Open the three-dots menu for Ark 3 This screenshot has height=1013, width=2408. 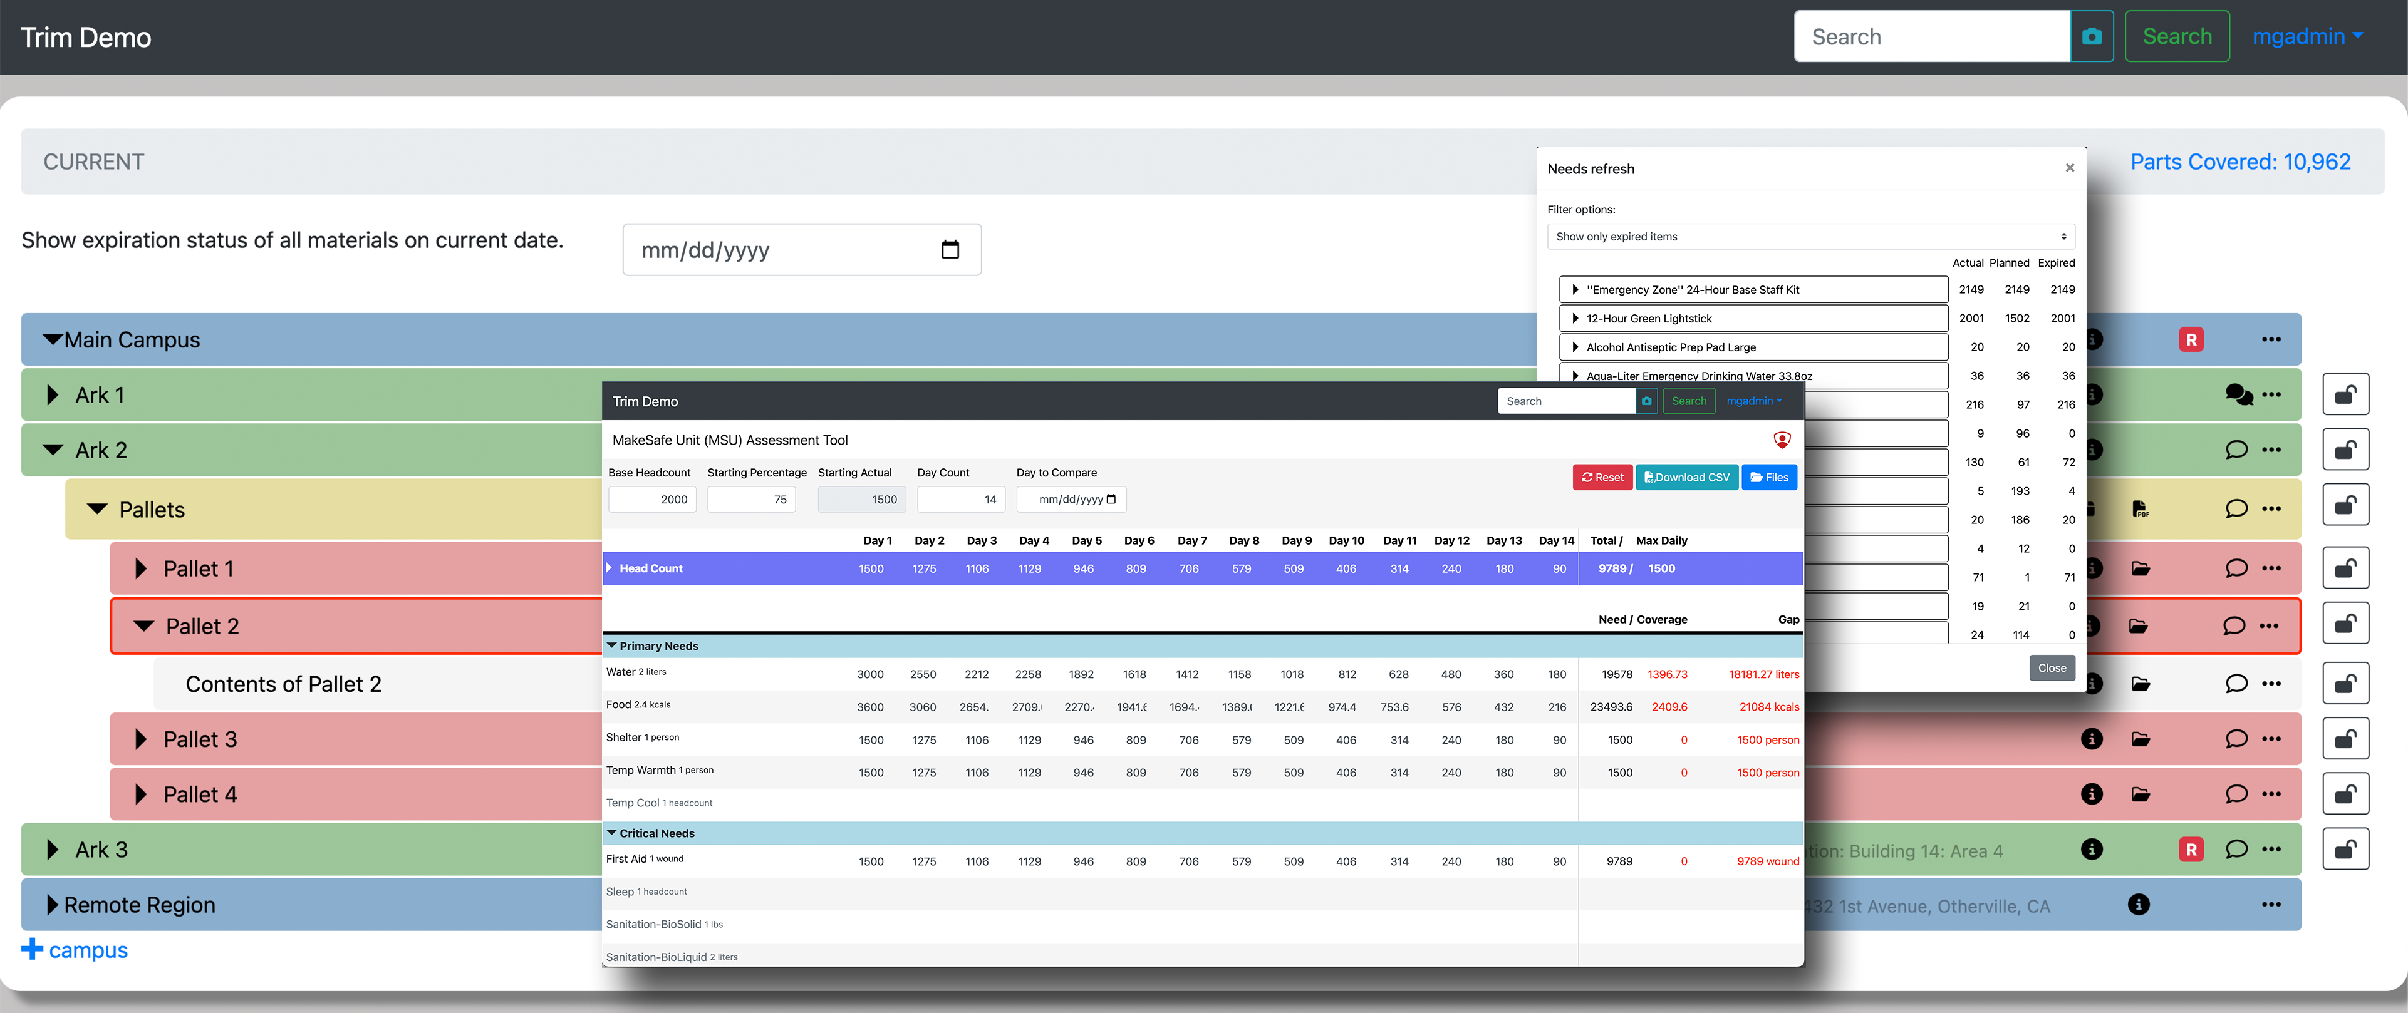(x=2271, y=850)
